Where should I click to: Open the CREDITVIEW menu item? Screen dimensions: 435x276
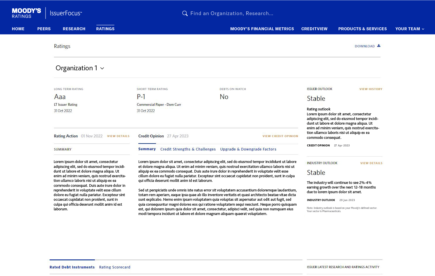tap(314, 29)
